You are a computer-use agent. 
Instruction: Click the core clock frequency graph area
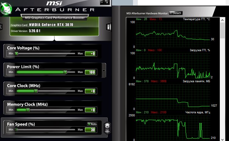pos(173,128)
